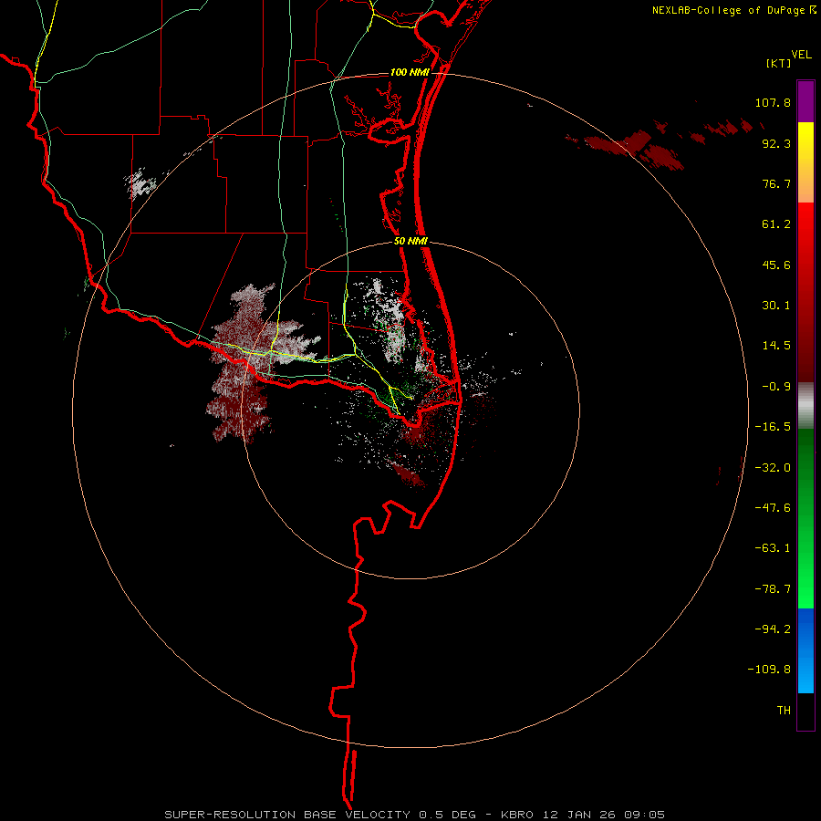This screenshot has height=821, width=821.
Task: Click the yellow-orange segment of the color bar
Action: click(x=805, y=162)
